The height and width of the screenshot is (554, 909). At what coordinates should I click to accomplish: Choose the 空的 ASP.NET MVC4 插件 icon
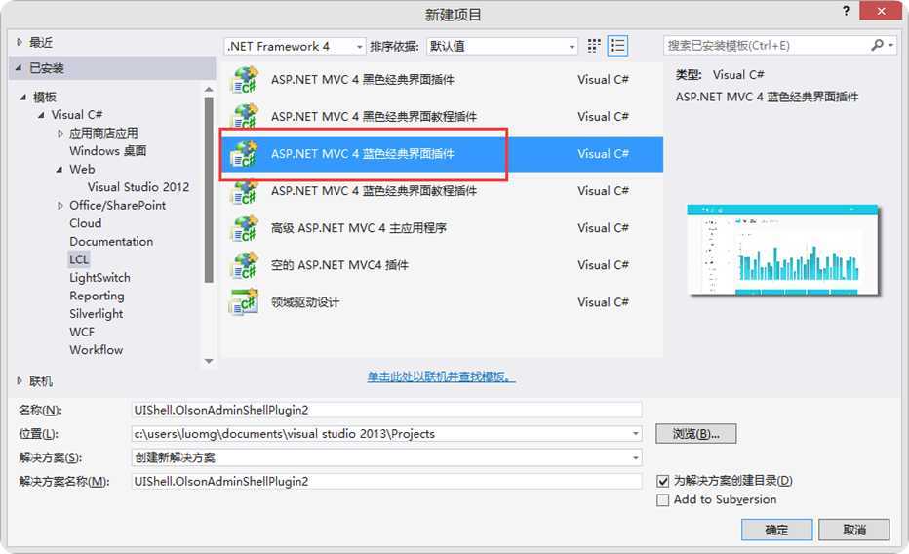[x=243, y=265]
